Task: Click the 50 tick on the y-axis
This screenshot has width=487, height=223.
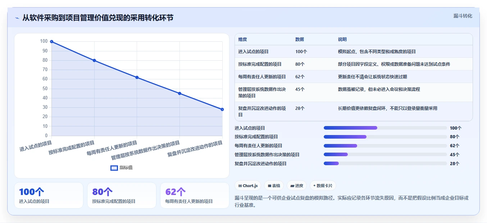Action: coord(45,88)
